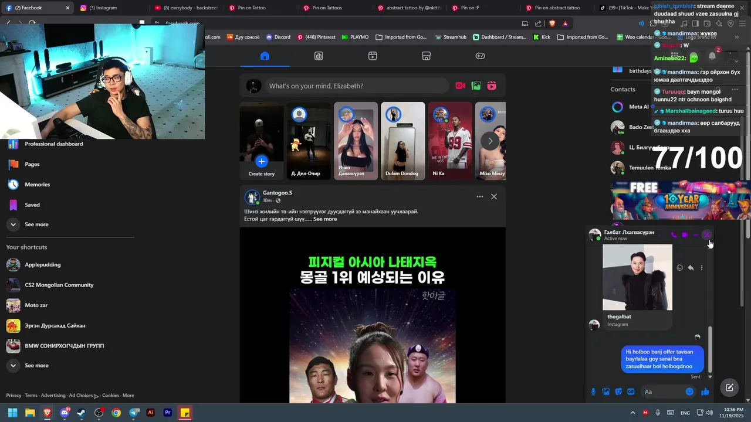Switch to Instagram browser tab
This screenshot has height=422, width=751.
[109, 8]
